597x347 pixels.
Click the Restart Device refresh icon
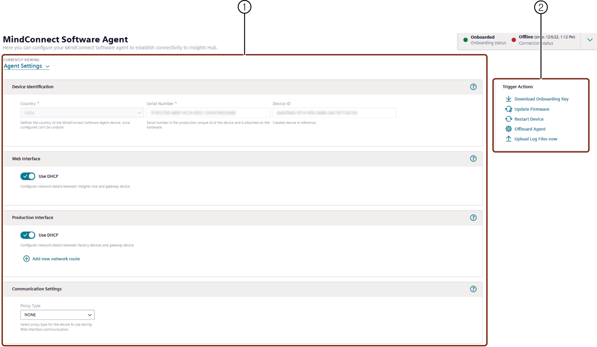tap(509, 119)
